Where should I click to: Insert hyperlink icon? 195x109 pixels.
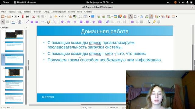pos(146,16)
